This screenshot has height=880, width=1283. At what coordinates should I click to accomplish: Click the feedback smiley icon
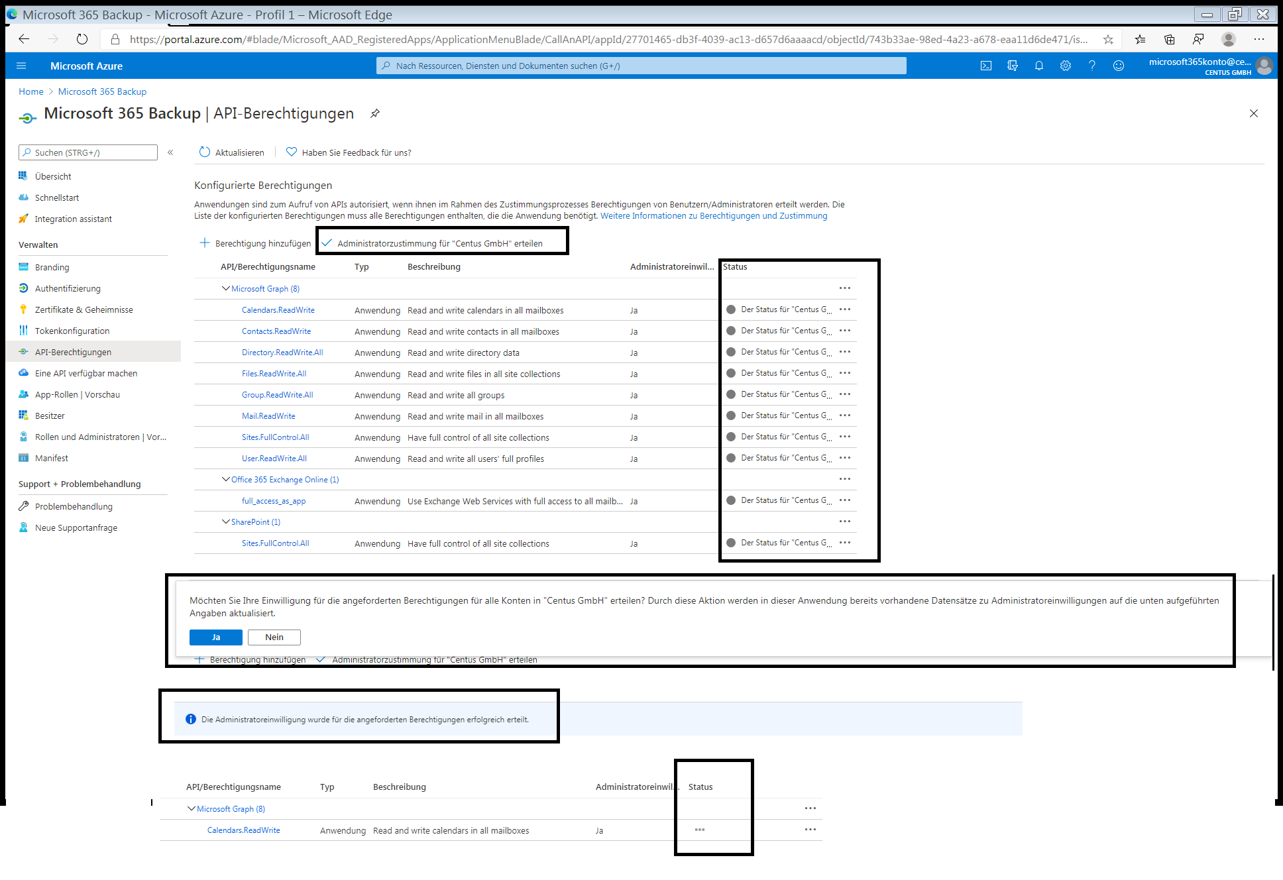1119,66
